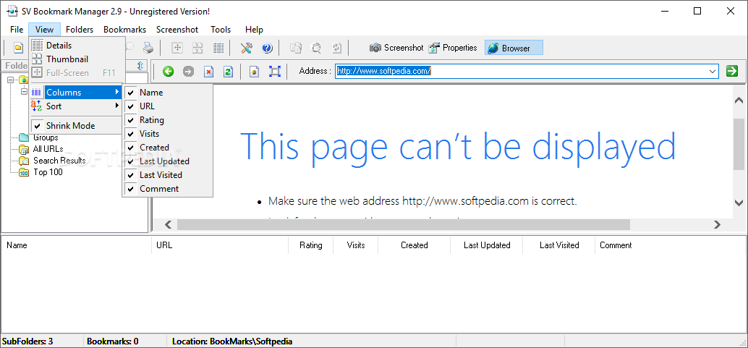Click the blue up-down arrows icon on folder panel
The height and width of the screenshot is (348, 748).
pyautogui.click(x=140, y=65)
